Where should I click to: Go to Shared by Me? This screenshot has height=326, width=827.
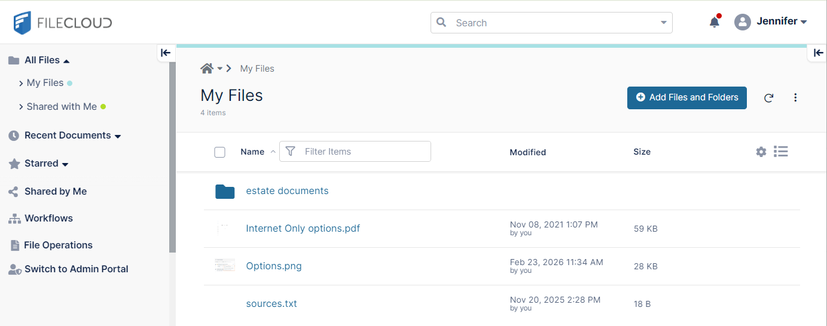55,192
